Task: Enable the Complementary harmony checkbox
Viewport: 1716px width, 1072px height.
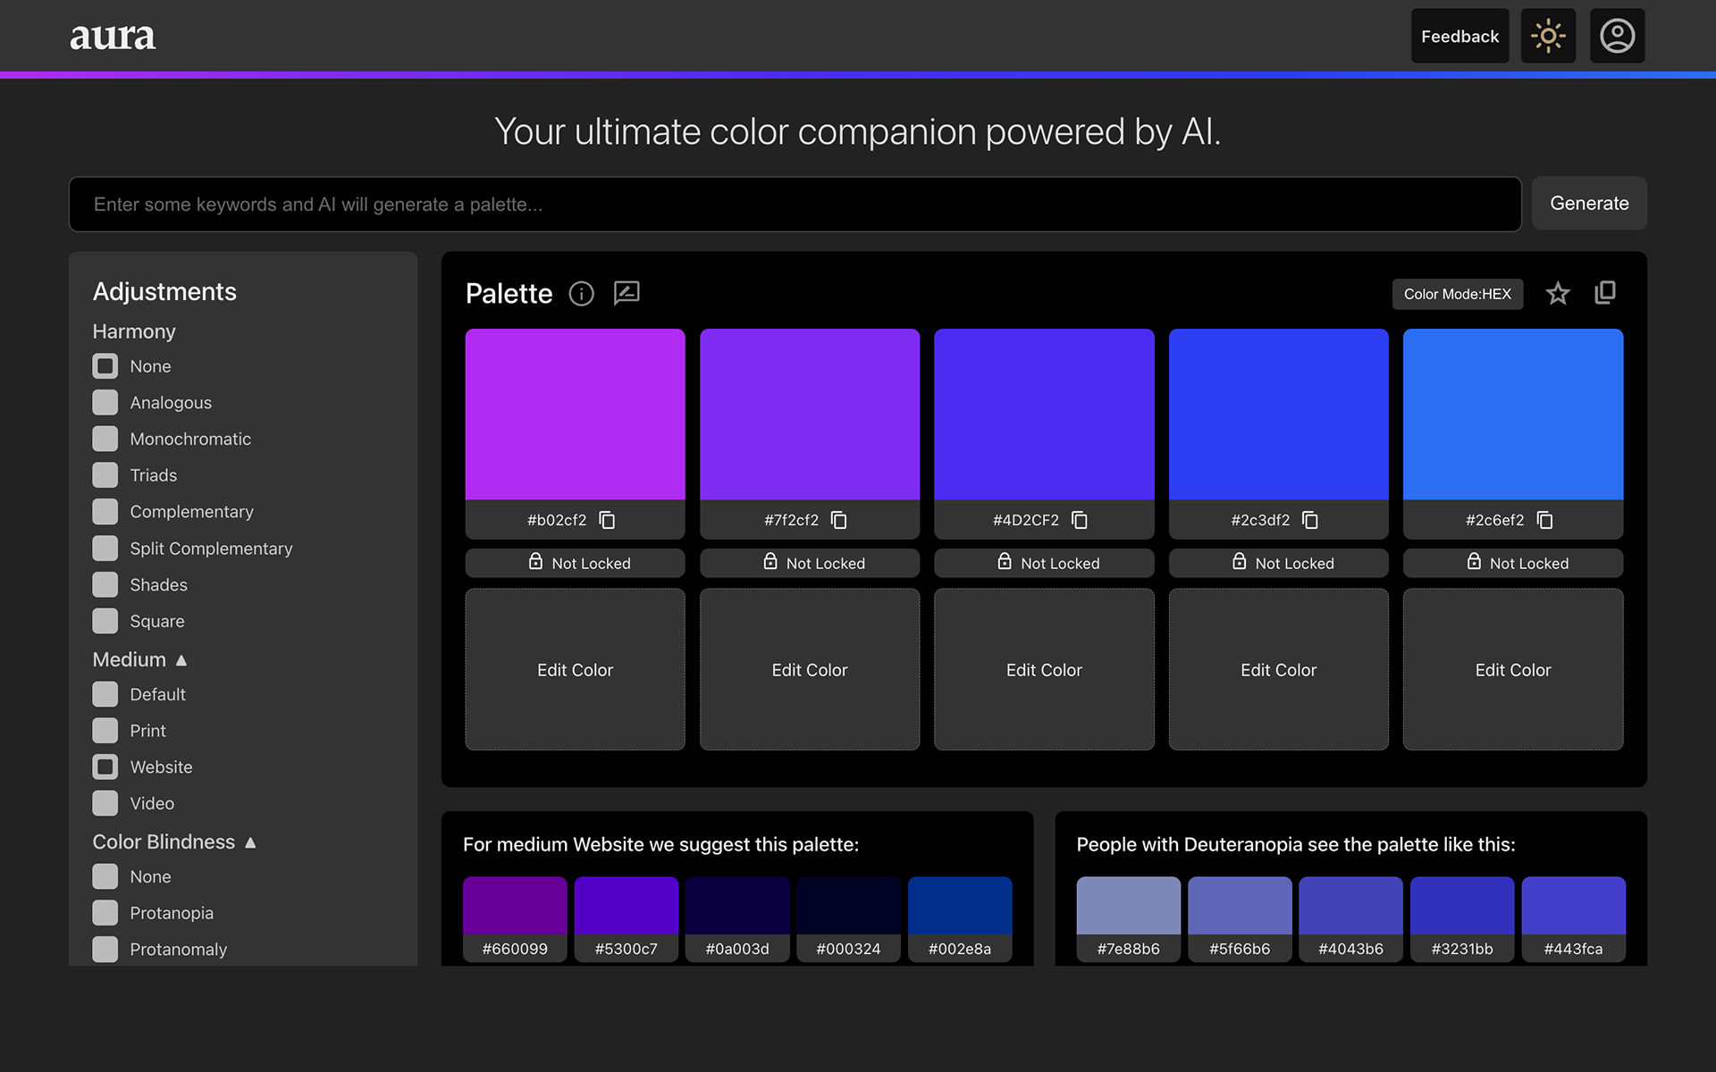Action: 105,512
